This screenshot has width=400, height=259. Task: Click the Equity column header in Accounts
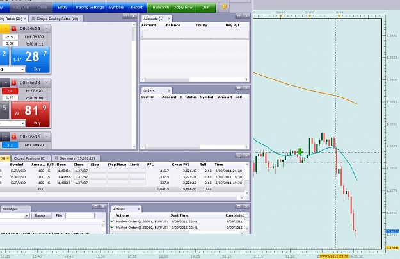pos(202,25)
